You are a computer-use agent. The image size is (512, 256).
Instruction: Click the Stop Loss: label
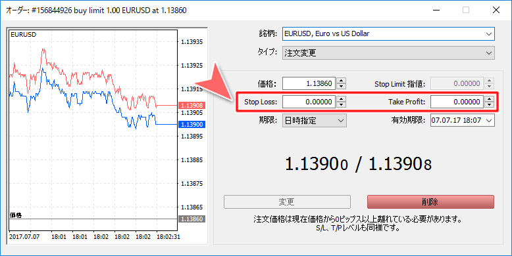coord(261,102)
